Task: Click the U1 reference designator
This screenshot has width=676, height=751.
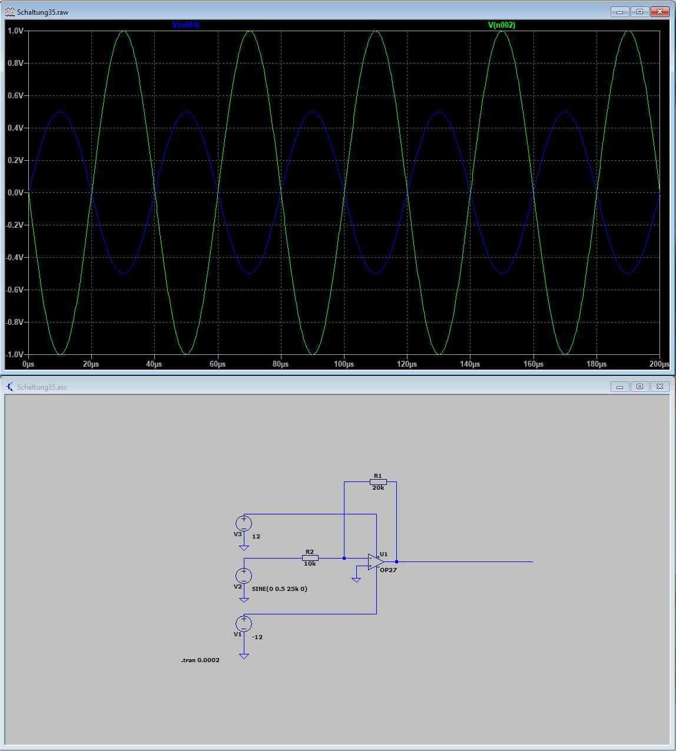Action: (384, 554)
